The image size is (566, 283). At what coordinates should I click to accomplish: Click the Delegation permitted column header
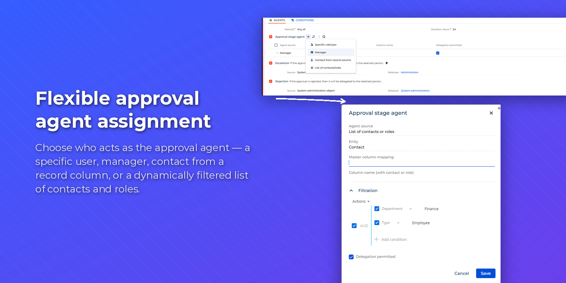449,45
